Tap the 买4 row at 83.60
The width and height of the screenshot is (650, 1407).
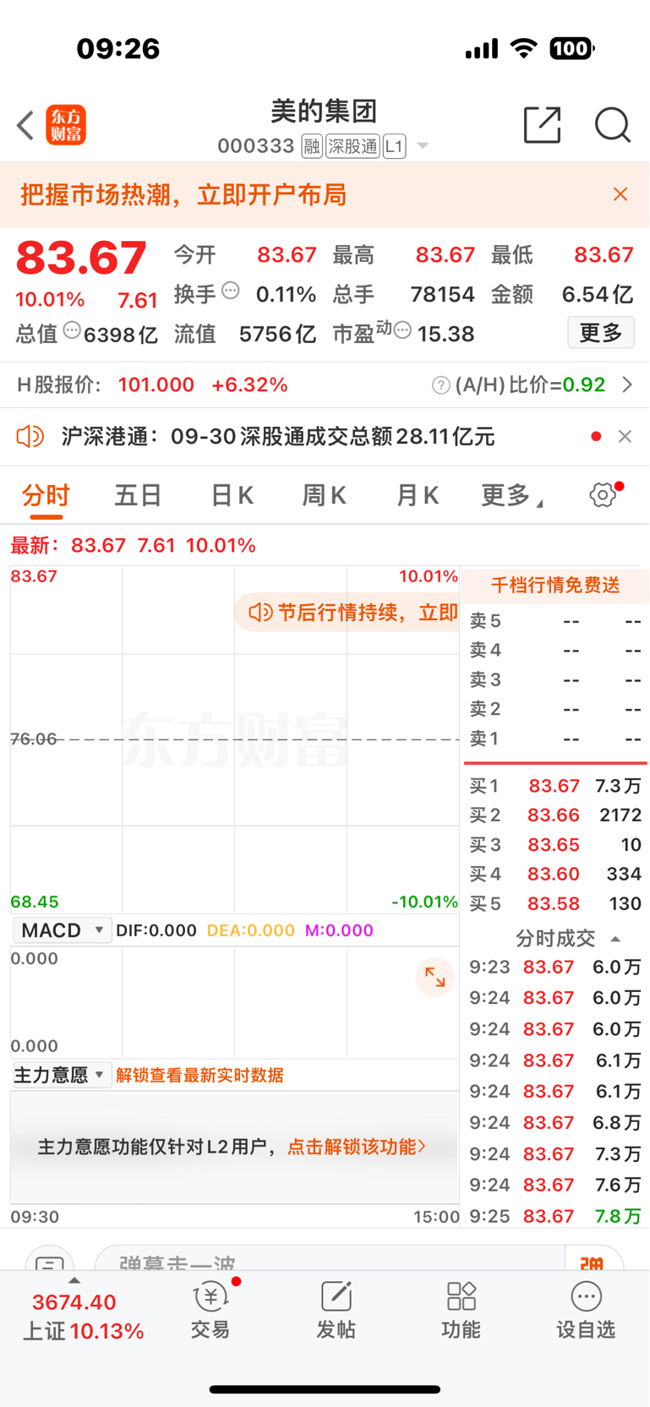(x=555, y=874)
